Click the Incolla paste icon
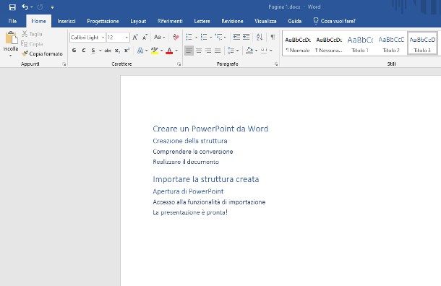This screenshot has width=441, height=286. [11, 38]
